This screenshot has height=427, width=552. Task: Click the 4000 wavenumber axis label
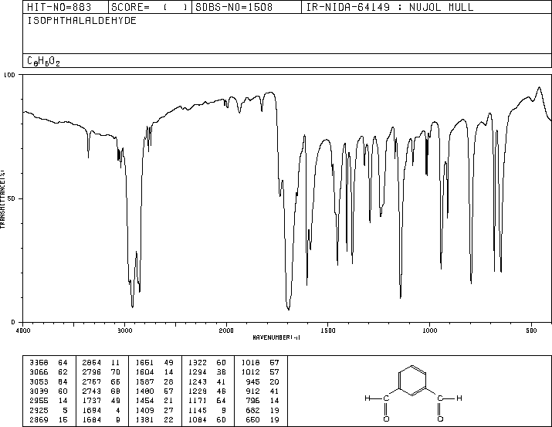click(23, 330)
